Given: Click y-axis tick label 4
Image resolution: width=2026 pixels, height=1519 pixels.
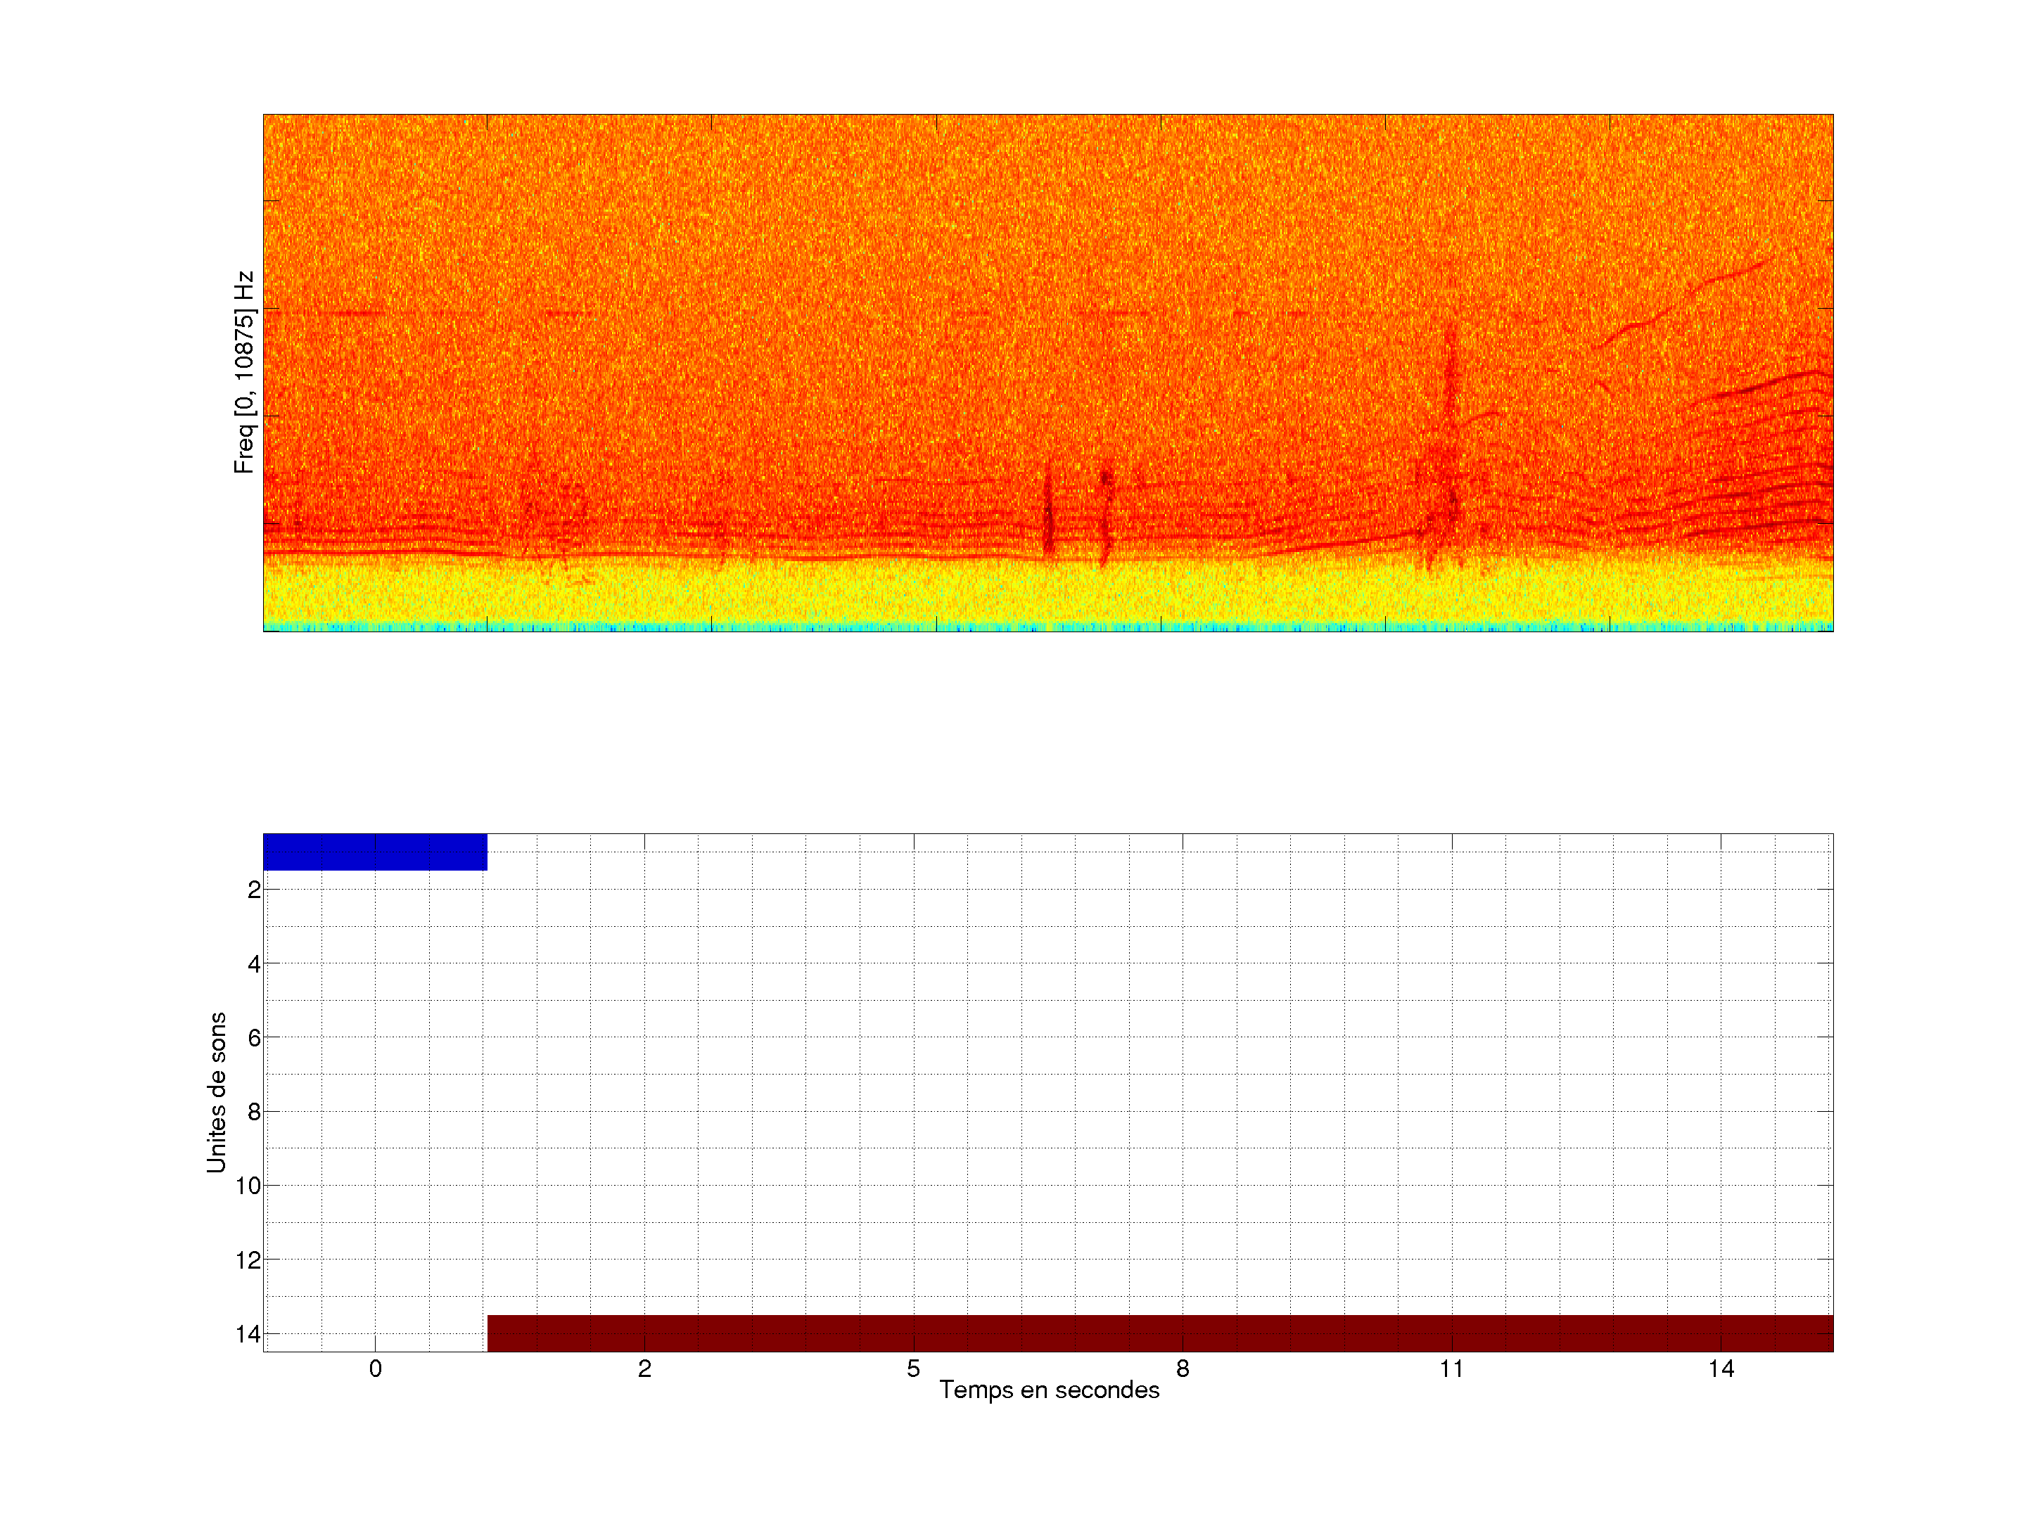Looking at the screenshot, I should tap(254, 964).
